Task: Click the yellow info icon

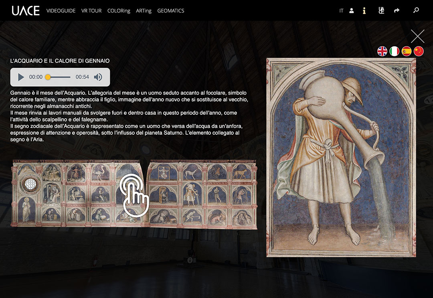Action: [364, 11]
